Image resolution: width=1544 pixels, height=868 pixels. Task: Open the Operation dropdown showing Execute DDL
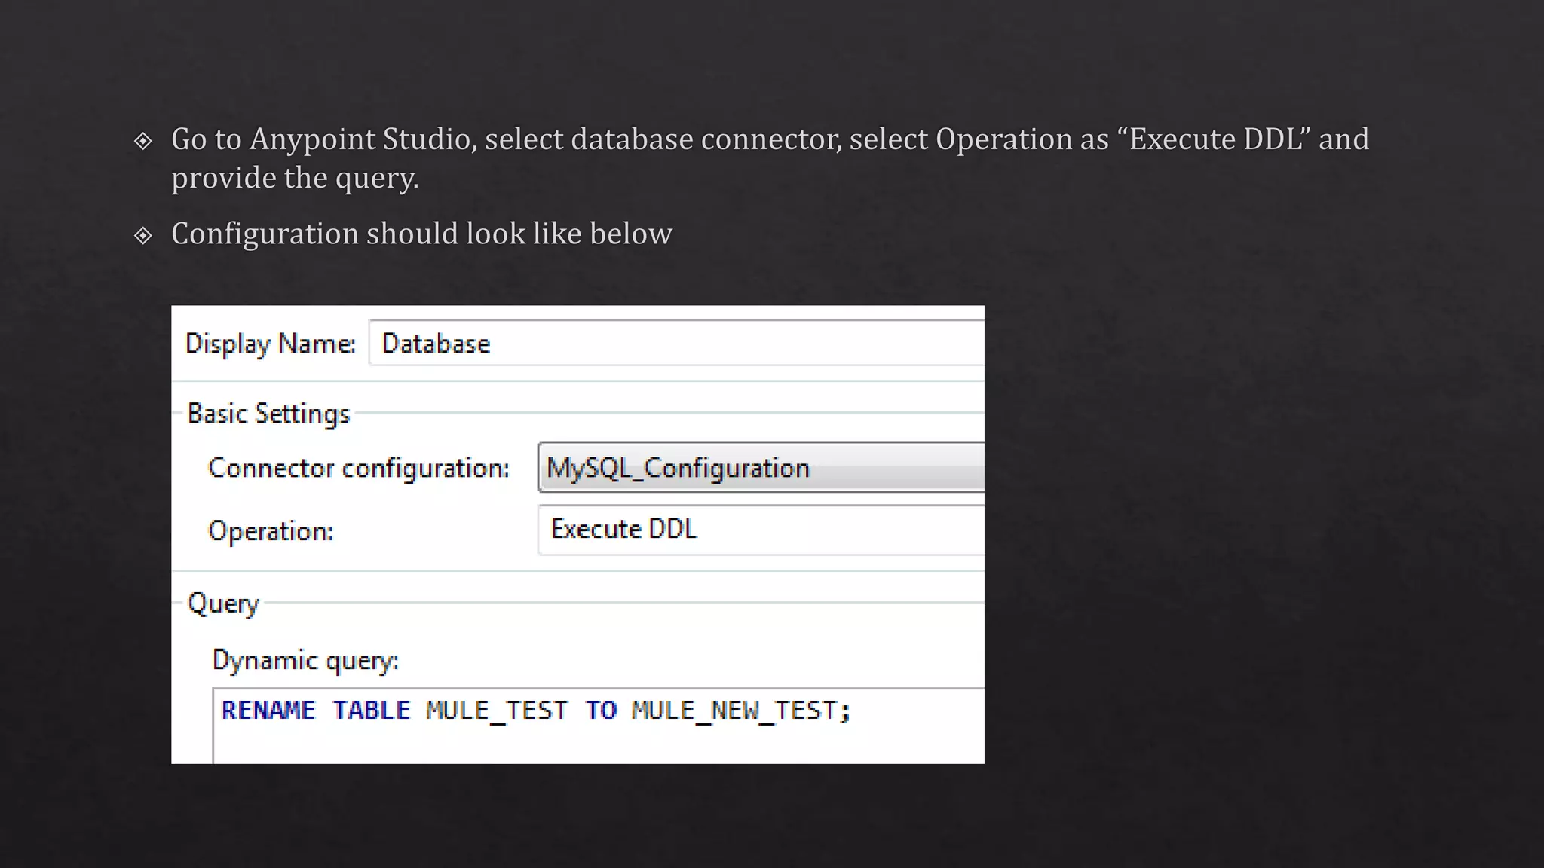[x=761, y=530]
